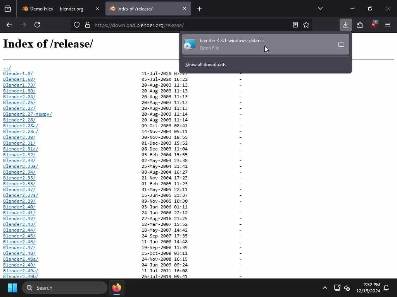397x297 pixels.
Task: Close the Index of /release/ tab
Action: 185,9
